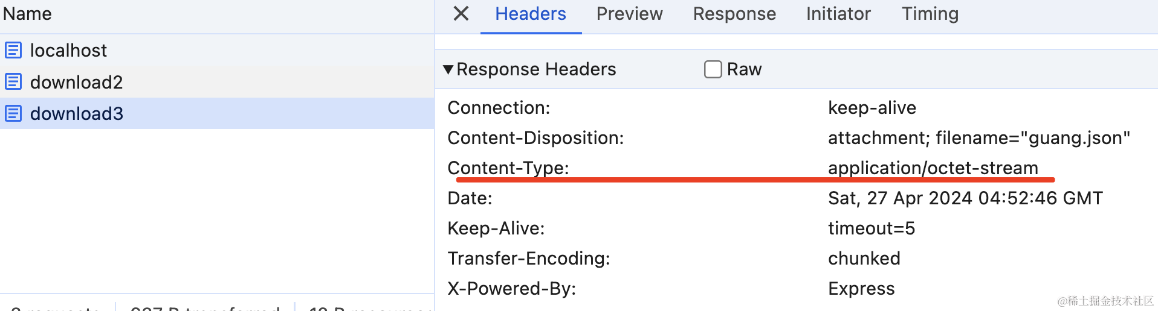Open the Response tab

[734, 14]
